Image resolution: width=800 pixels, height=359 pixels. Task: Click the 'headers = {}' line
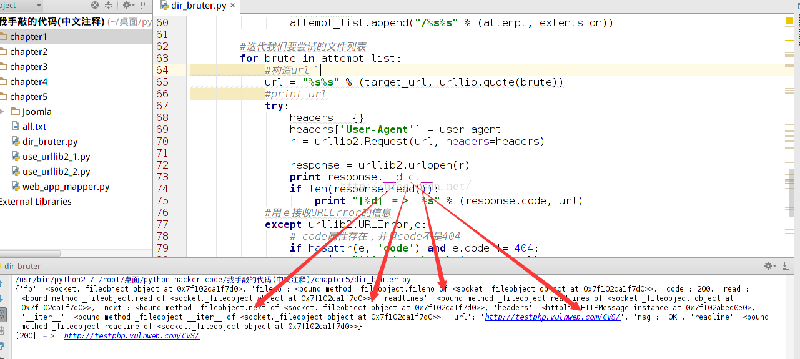pyautogui.click(x=327, y=117)
